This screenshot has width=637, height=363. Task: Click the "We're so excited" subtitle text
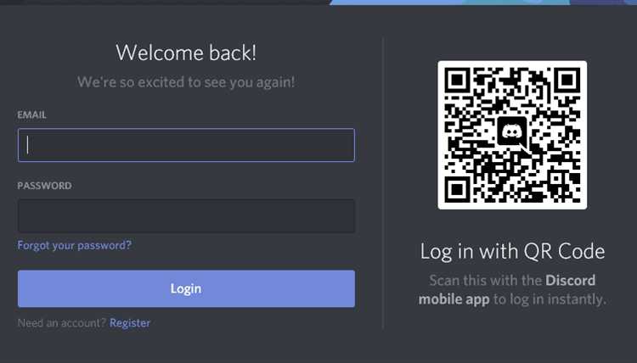[x=186, y=82]
